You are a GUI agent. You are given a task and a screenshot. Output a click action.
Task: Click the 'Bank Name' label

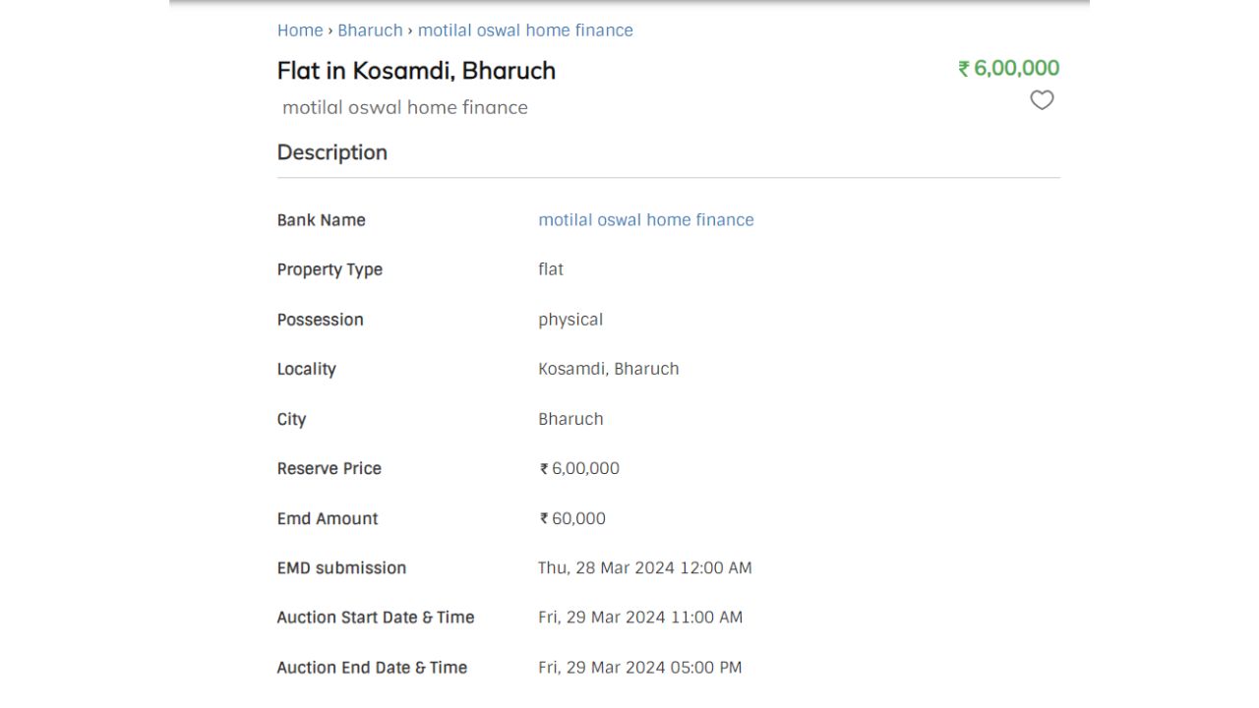coord(322,220)
